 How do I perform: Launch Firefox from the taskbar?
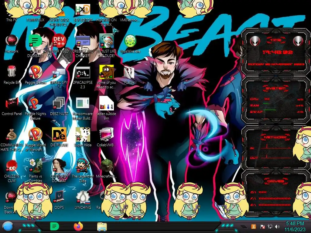click(x=78, y=226)
